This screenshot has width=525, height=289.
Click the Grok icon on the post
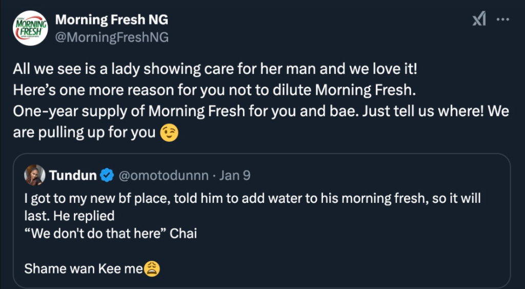tap(479, 20)
